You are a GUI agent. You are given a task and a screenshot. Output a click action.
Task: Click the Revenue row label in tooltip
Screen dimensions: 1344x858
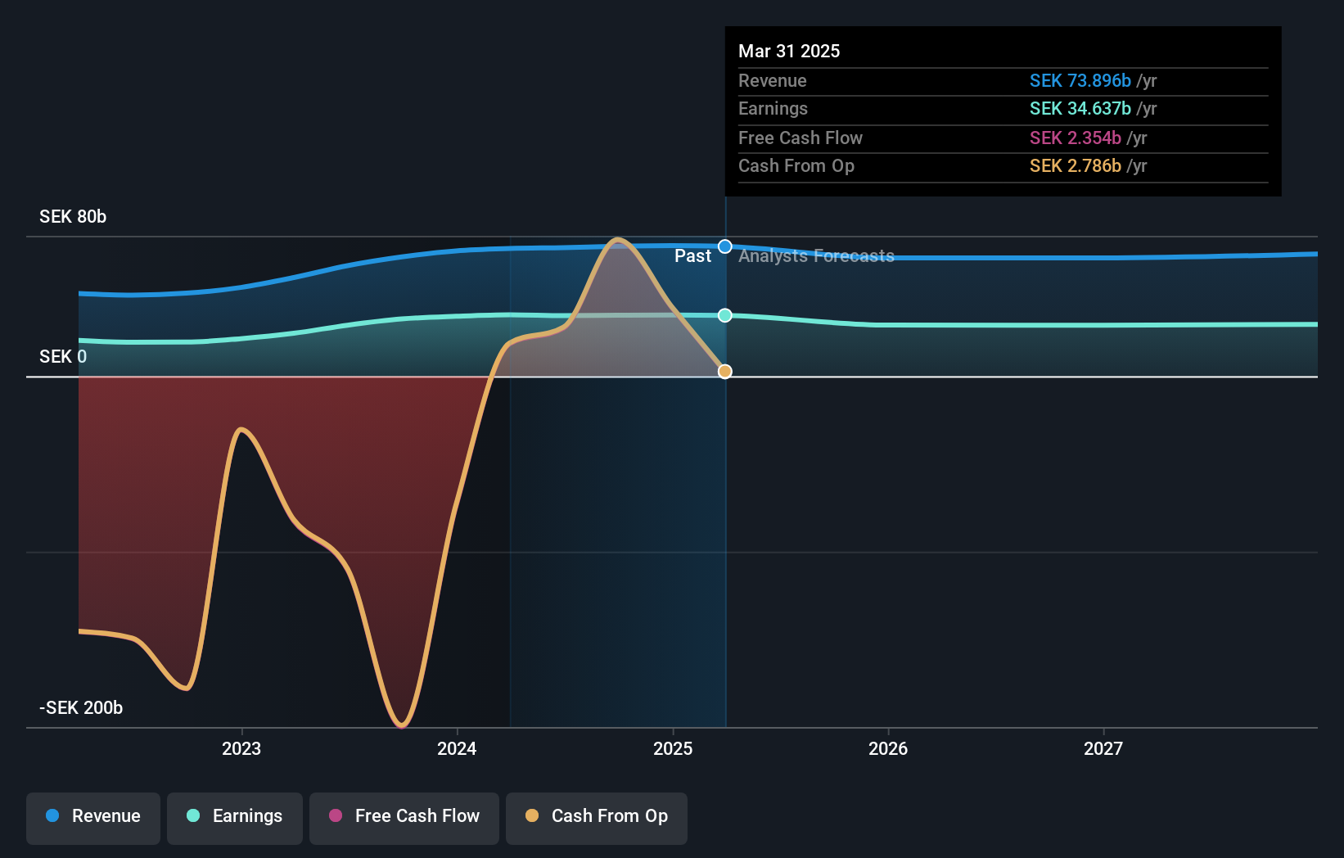tap(773, 80)
